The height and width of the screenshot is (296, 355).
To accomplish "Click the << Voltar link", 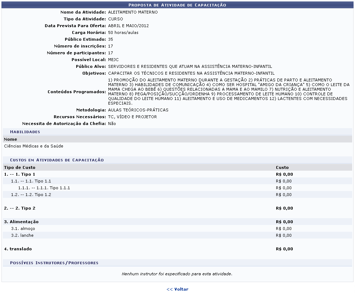I will [177, 289].
